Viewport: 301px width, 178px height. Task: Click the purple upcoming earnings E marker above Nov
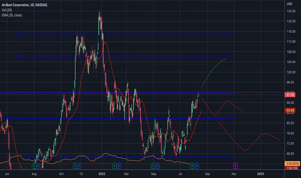click(x=235, y=166)
